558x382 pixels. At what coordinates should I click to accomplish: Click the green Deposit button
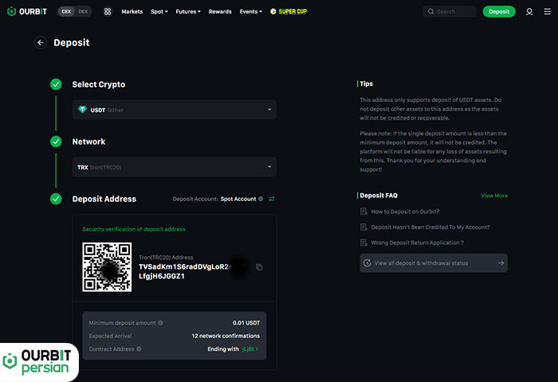[x=499, y=11]
